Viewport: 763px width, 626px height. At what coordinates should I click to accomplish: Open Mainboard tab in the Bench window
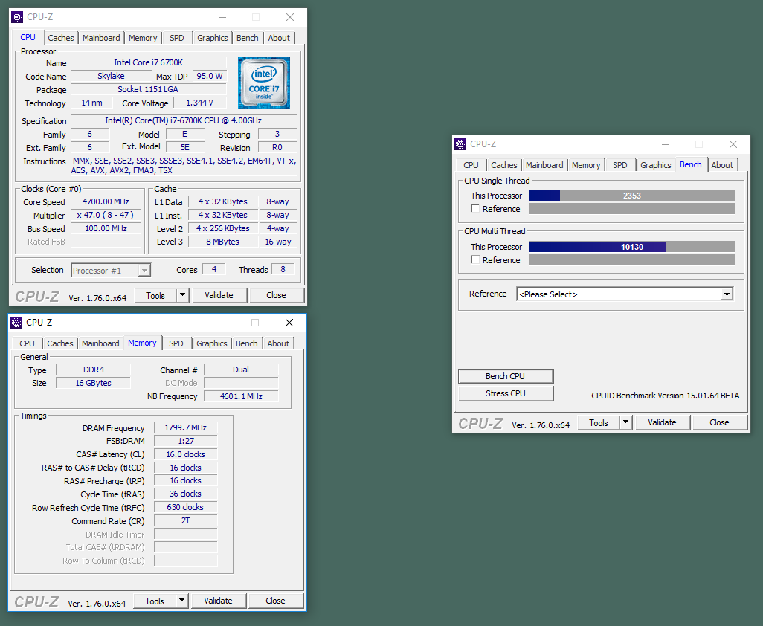click(544, 165)
